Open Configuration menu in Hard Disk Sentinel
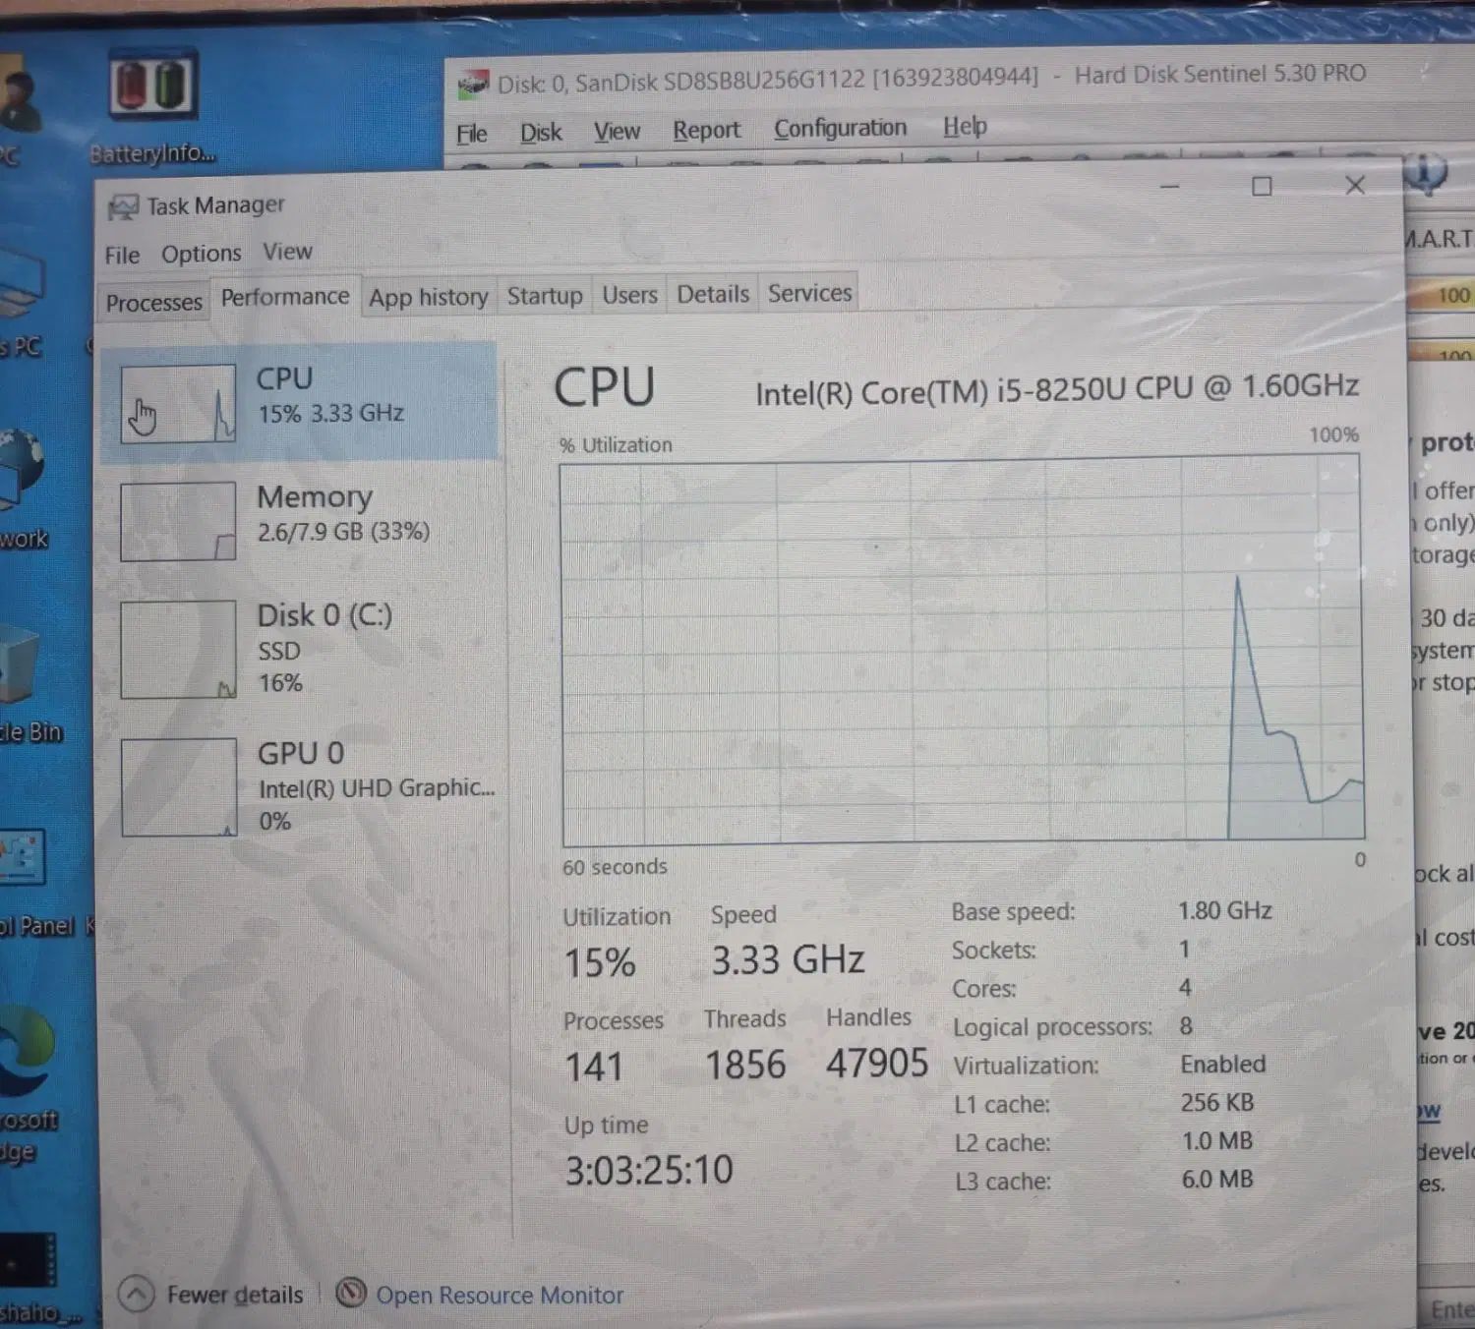 (x=840, y=128)
